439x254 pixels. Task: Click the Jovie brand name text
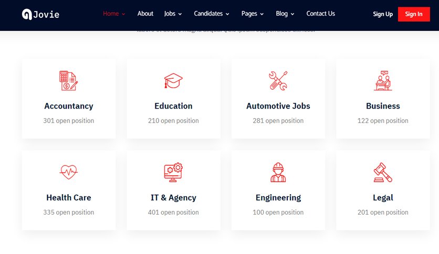pos(46,15)
